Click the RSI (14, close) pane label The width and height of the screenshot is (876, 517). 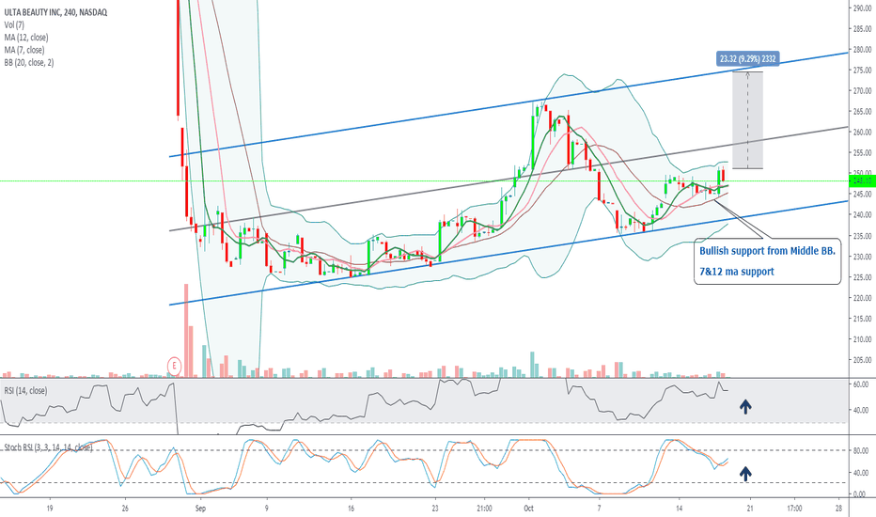point(25,391)
